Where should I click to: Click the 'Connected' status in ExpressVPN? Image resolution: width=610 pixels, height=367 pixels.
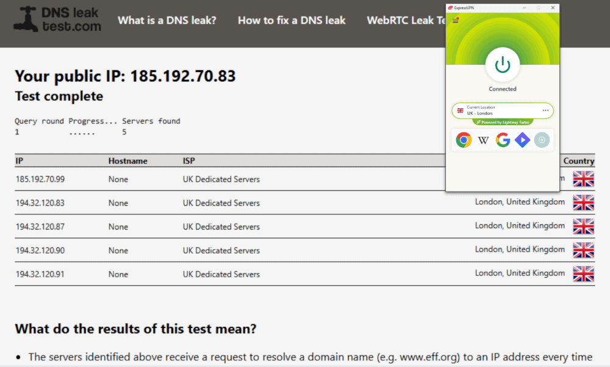pyautogui.click(x=503, y=89)
